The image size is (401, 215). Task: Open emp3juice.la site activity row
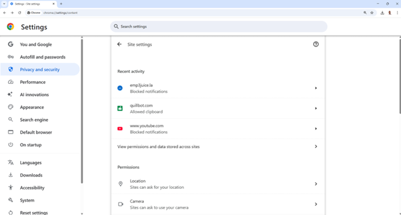(218, 88)
